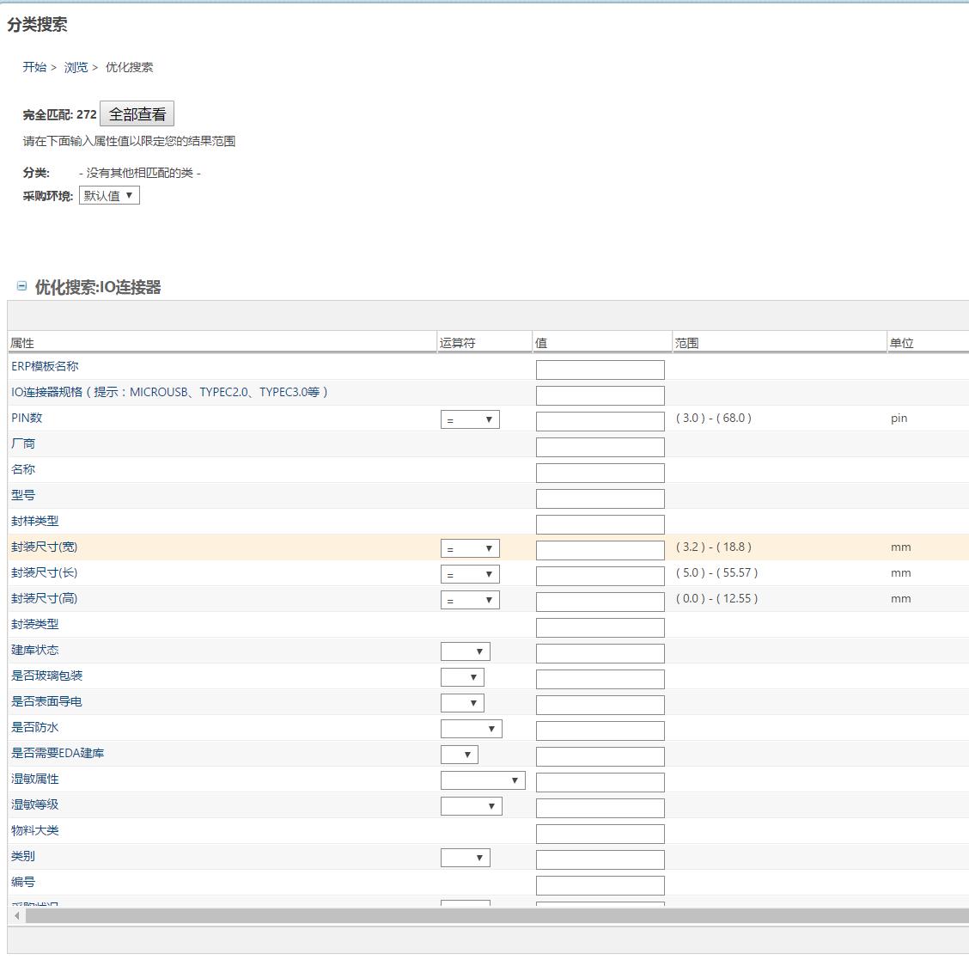This screenshot has height=960, width=969.
Task: Click the 湿敏等级 attribute label
Action: (34, 804)
